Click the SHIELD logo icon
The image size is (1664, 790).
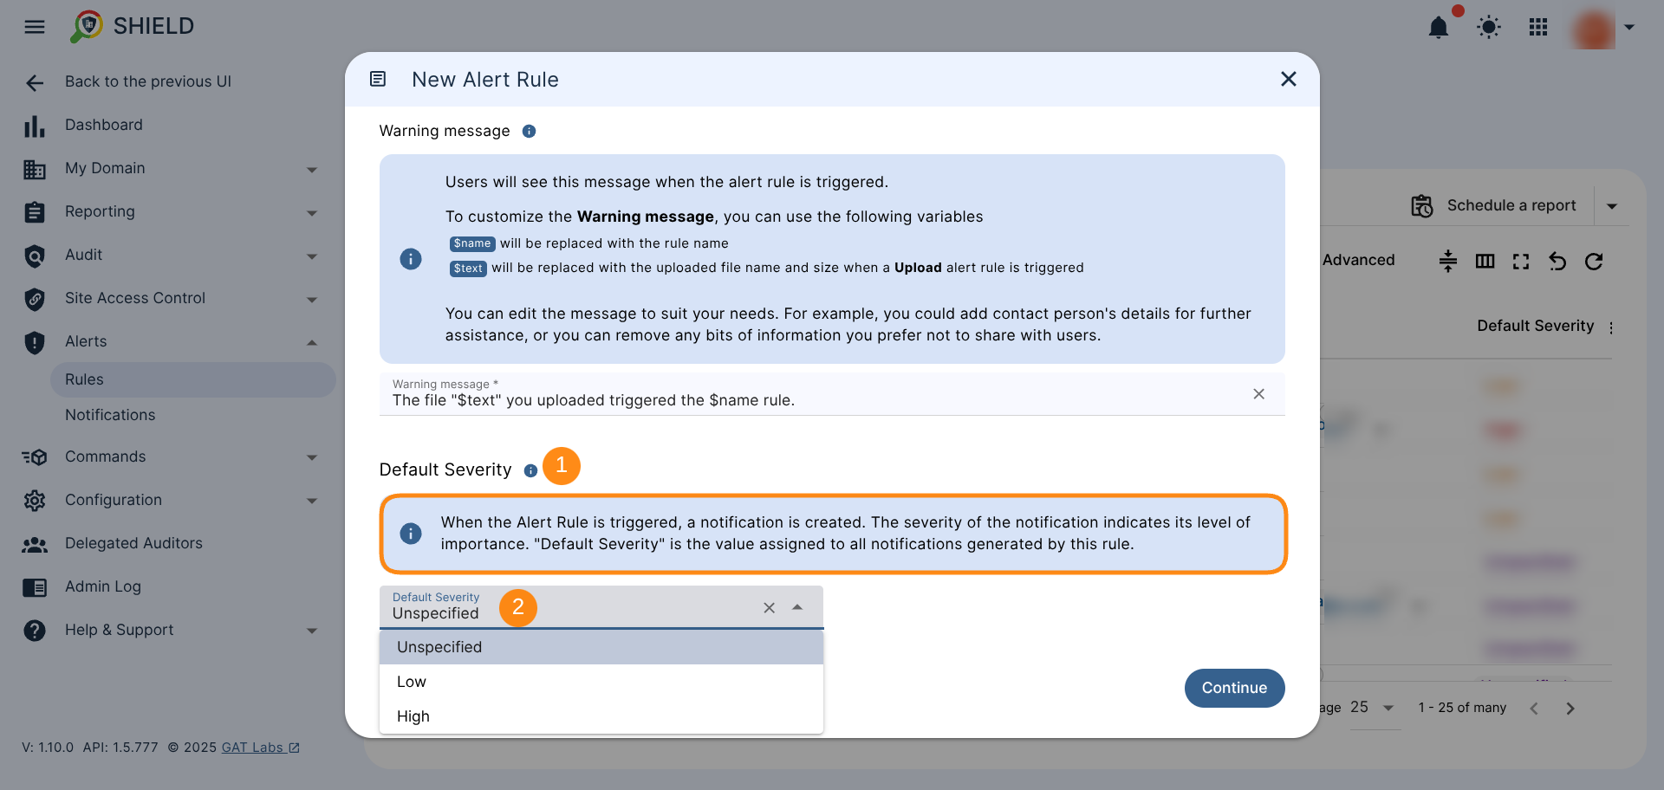(x=87, y=26)
